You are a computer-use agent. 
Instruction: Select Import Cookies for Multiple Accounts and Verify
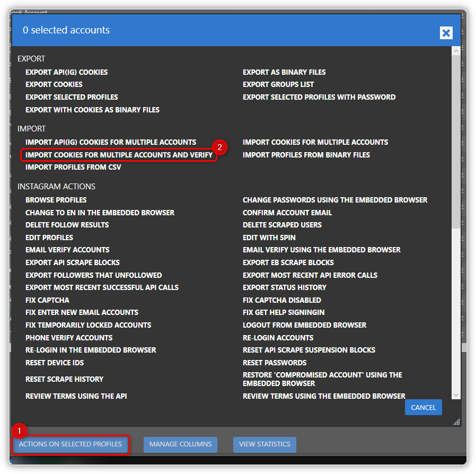coord(119,155)
